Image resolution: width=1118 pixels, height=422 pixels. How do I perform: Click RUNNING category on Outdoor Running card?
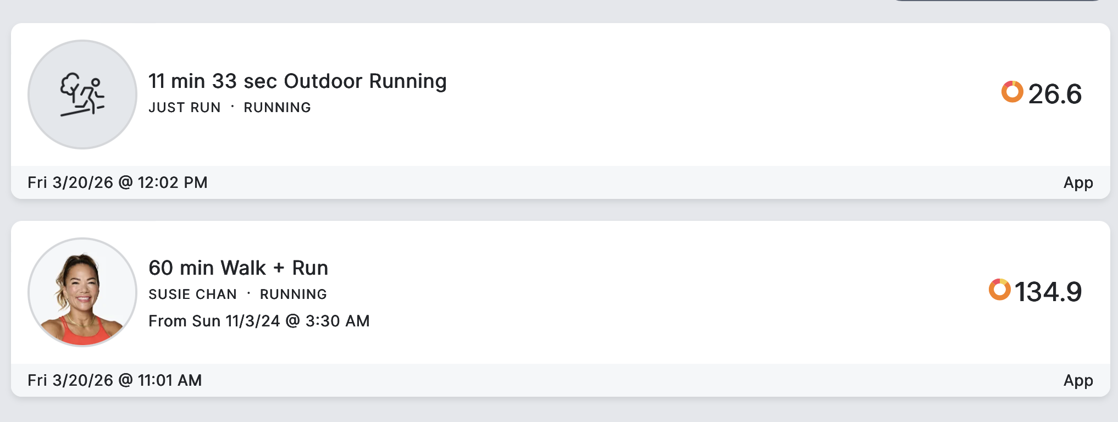pos(277,108)
